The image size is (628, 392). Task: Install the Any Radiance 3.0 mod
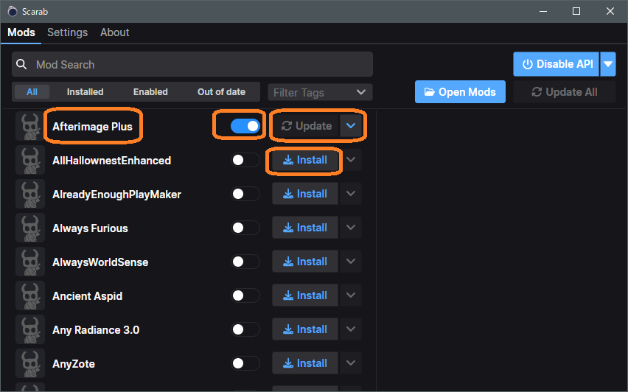(x=305, y=329)
